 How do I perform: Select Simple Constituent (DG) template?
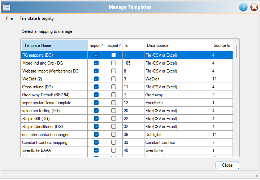pyautogui.click(x=55, y=127)
